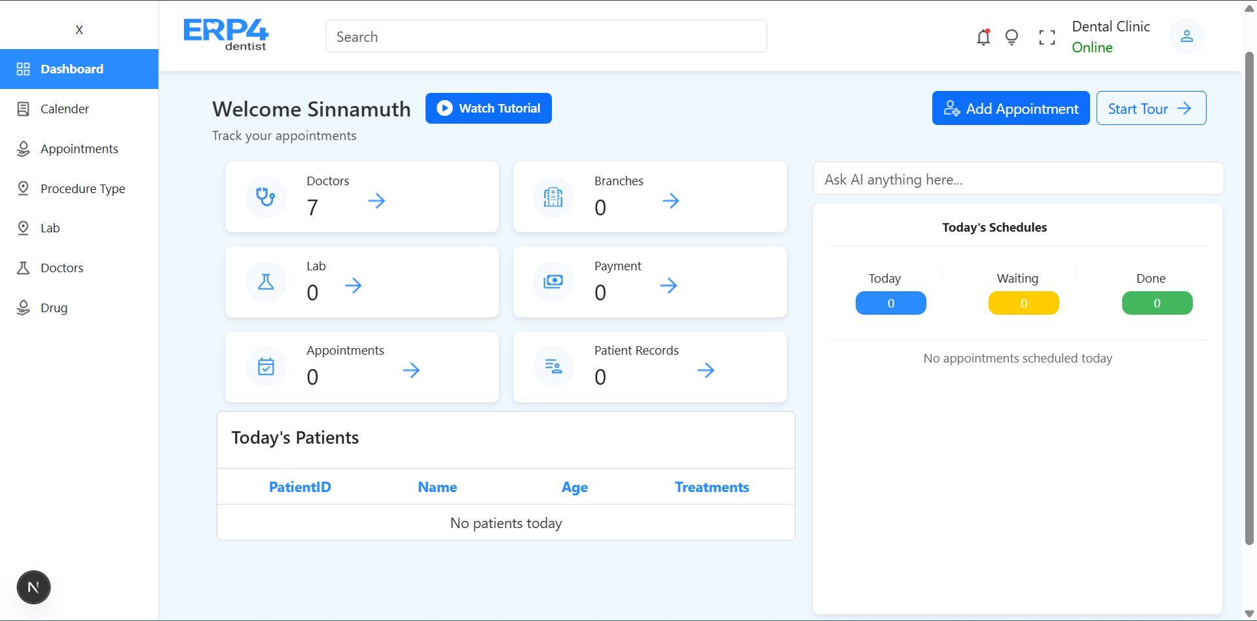Click the Doctors flask icon in sidebar
This screenshot has height=621, width=1257.
[24, 268]
